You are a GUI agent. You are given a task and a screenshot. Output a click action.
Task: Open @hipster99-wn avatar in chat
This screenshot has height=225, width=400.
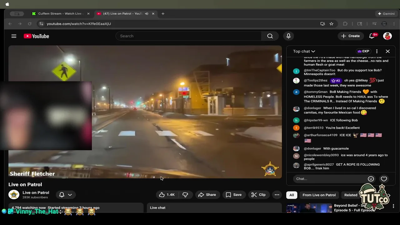pos(296,120)
